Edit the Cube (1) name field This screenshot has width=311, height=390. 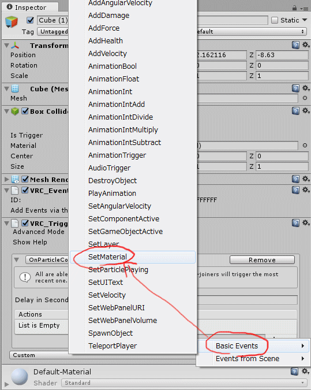coord(53,20)
